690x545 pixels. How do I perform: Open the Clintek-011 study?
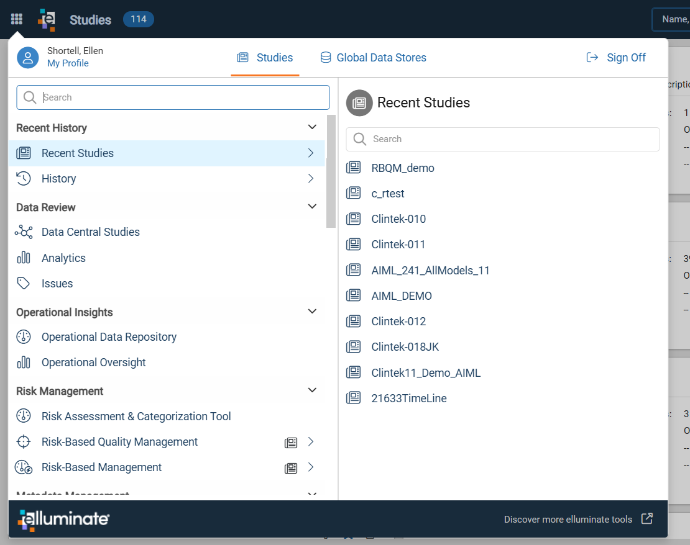398,245
